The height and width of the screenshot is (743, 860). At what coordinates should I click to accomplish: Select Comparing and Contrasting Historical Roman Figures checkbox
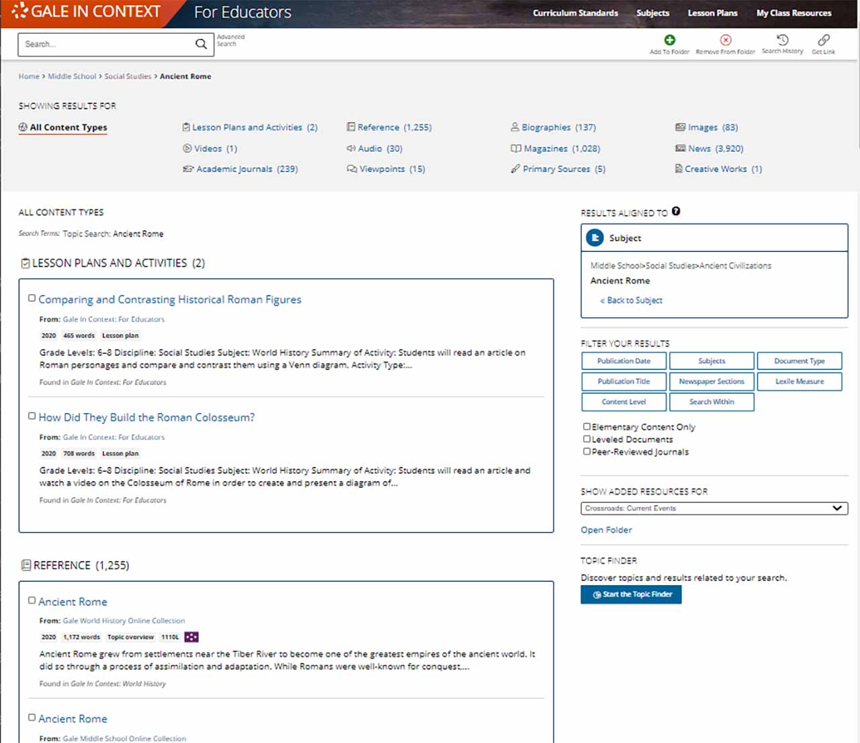coord(32,298)
